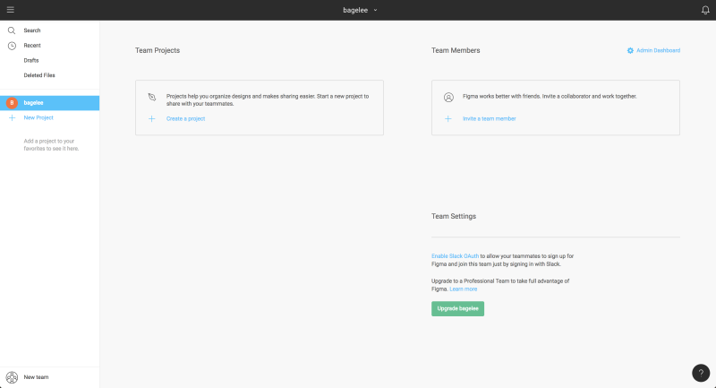
Task: Click New team at sidebar bottom
Action: pyautogui.click(x=36, y=377)
